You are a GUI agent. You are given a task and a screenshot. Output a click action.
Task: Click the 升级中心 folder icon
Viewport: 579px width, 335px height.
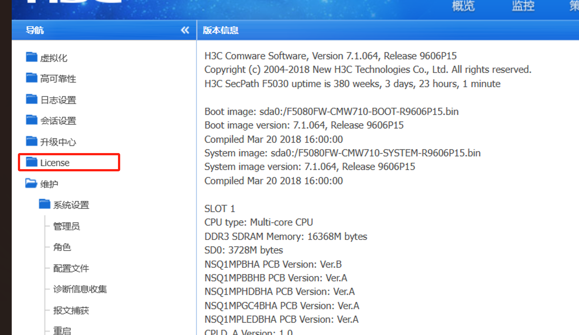[x=31, y=141]
